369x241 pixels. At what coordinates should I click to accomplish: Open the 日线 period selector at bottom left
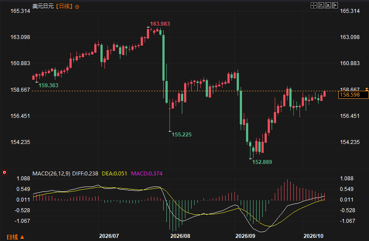coord(12,237)
